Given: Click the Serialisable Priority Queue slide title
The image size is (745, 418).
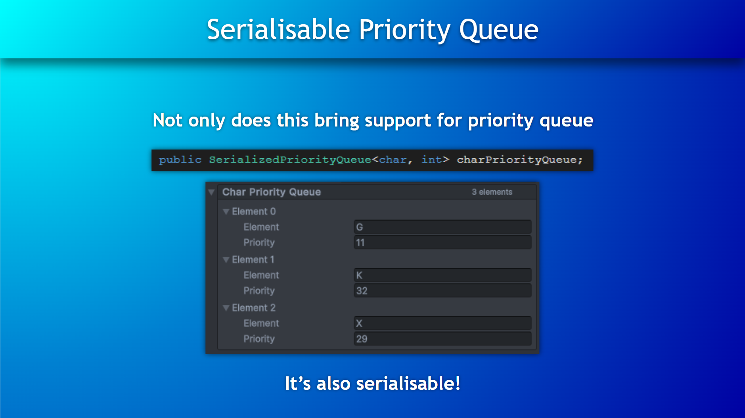Looking at the screenshot, I should tap(373, 30).
